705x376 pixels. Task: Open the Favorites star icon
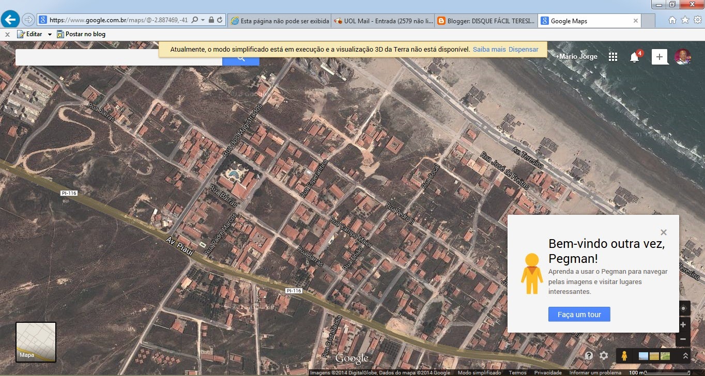pyautogui.click(x=685, y=20)
